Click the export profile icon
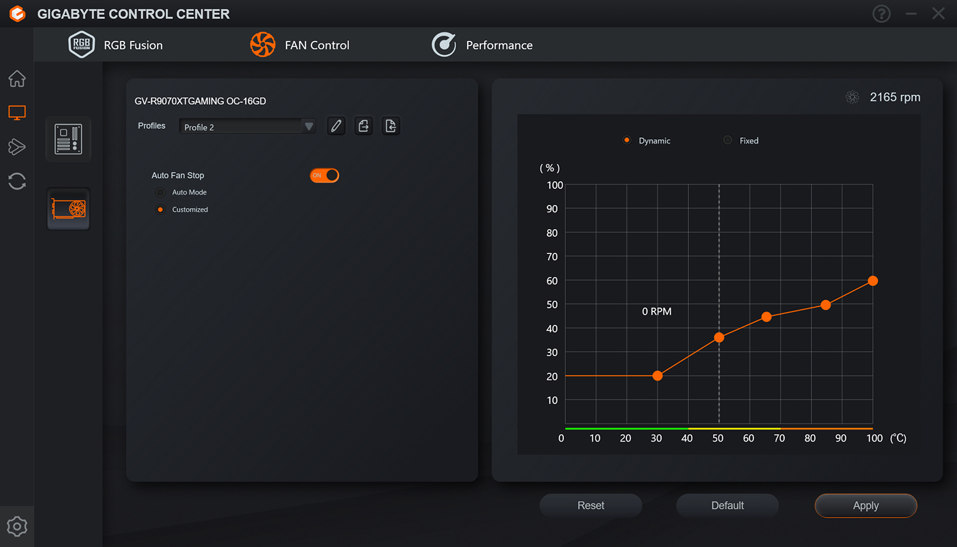957x547 pixels. 364,126
